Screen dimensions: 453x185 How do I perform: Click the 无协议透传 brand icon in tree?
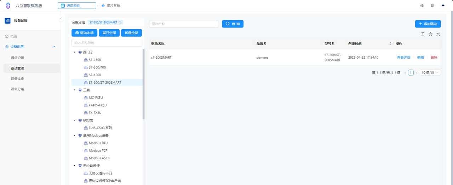coord(80,166)
